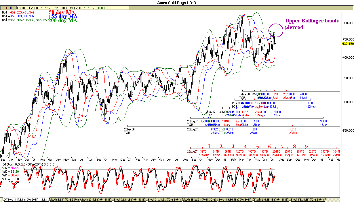Click the 9.000 27Nov time projection
This screenshot has width=354, height=206.
311,105
